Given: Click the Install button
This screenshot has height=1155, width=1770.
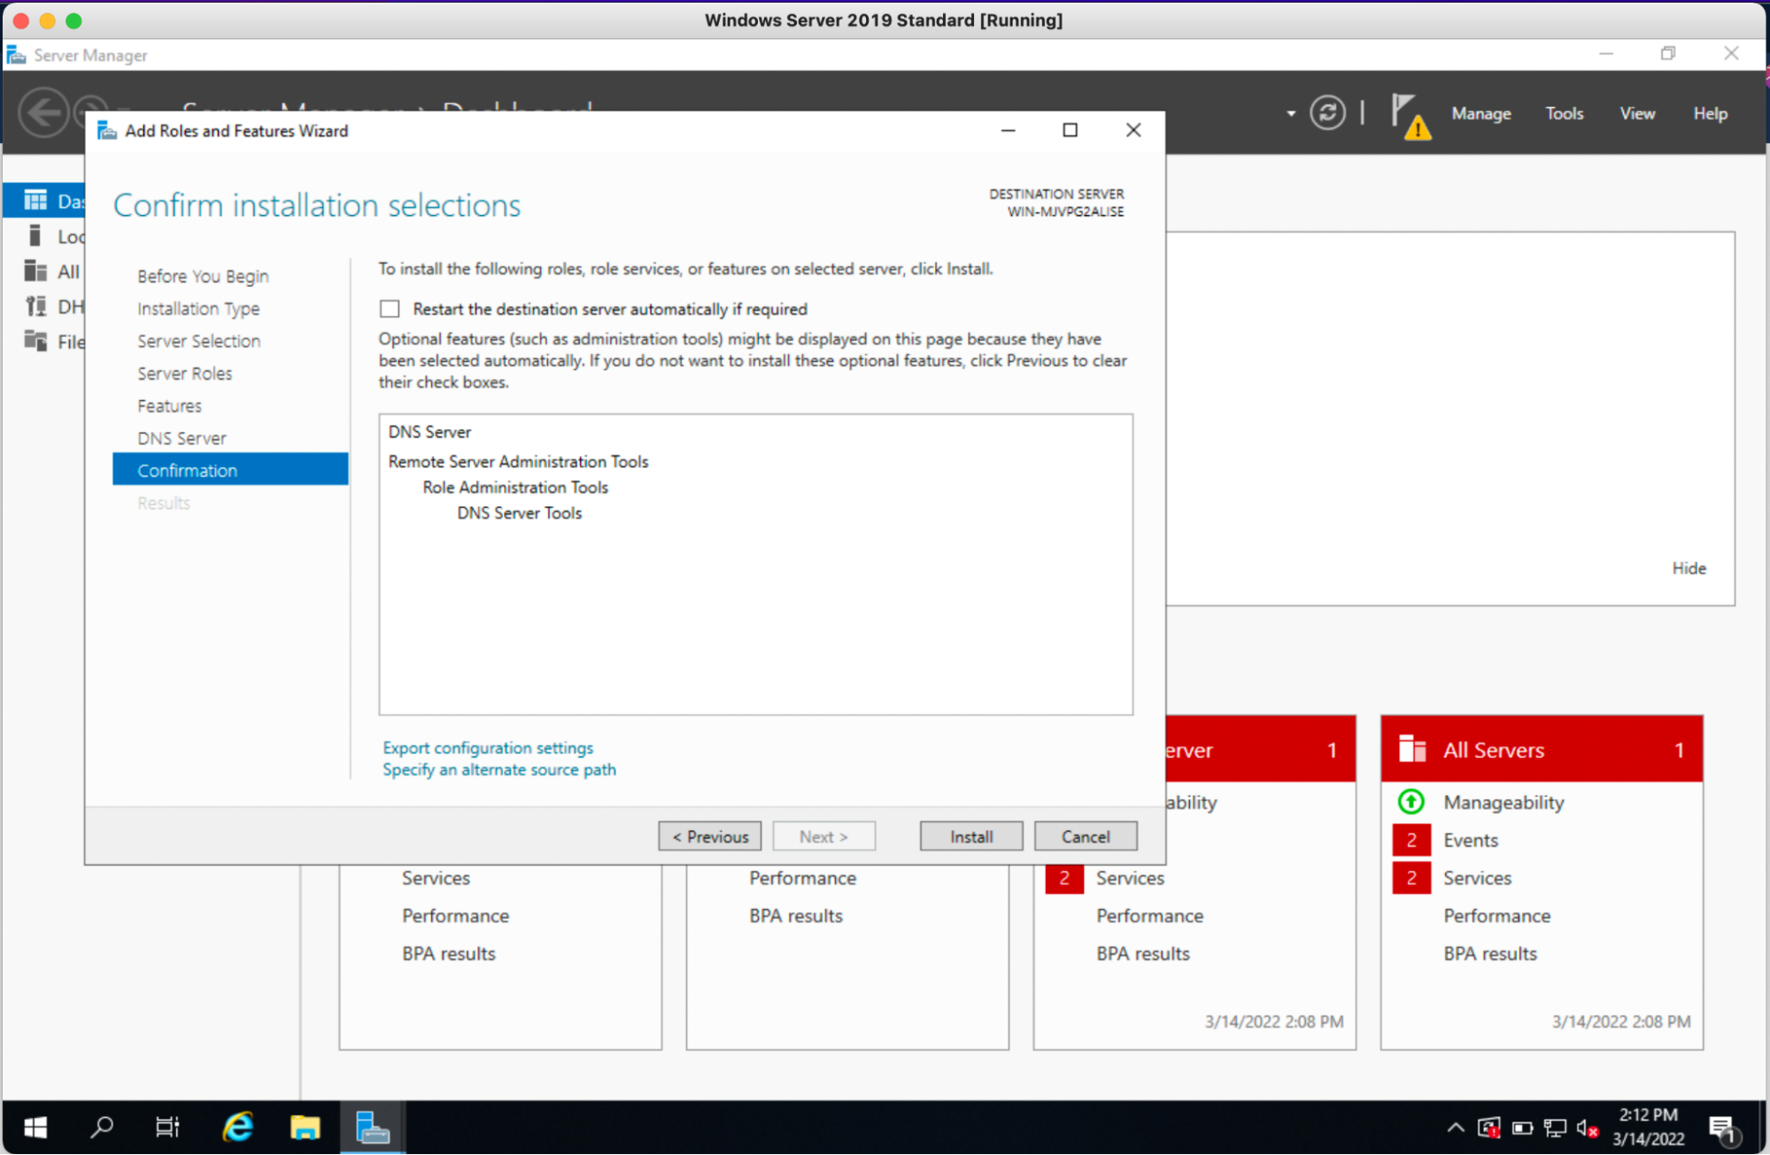Looking at the screenshot, I should [970, 835].
